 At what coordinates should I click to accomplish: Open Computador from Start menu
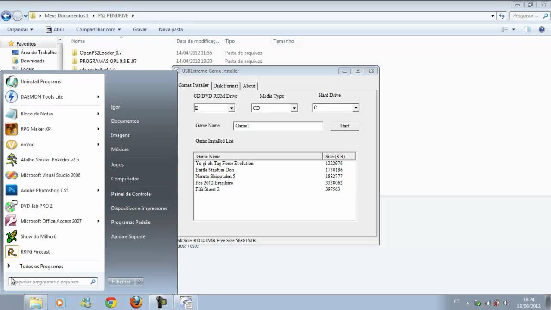[x=125, y=179]
